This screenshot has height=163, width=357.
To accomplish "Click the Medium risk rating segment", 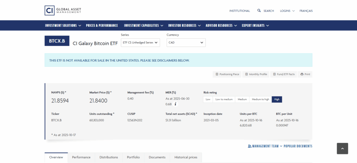I will 242,99.
